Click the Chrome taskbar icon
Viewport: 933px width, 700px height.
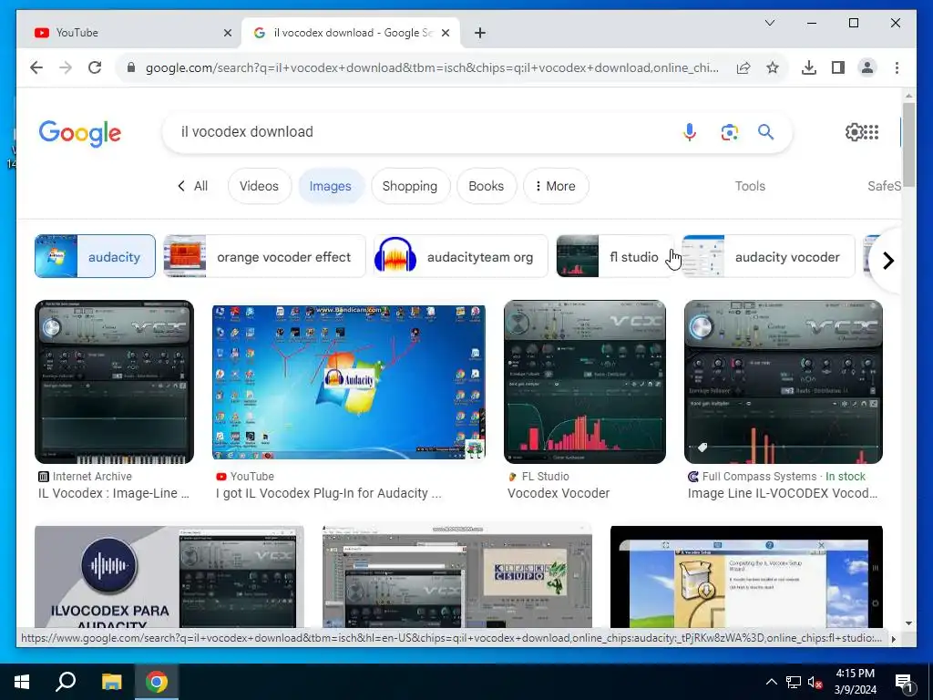(x=157, y=682)
